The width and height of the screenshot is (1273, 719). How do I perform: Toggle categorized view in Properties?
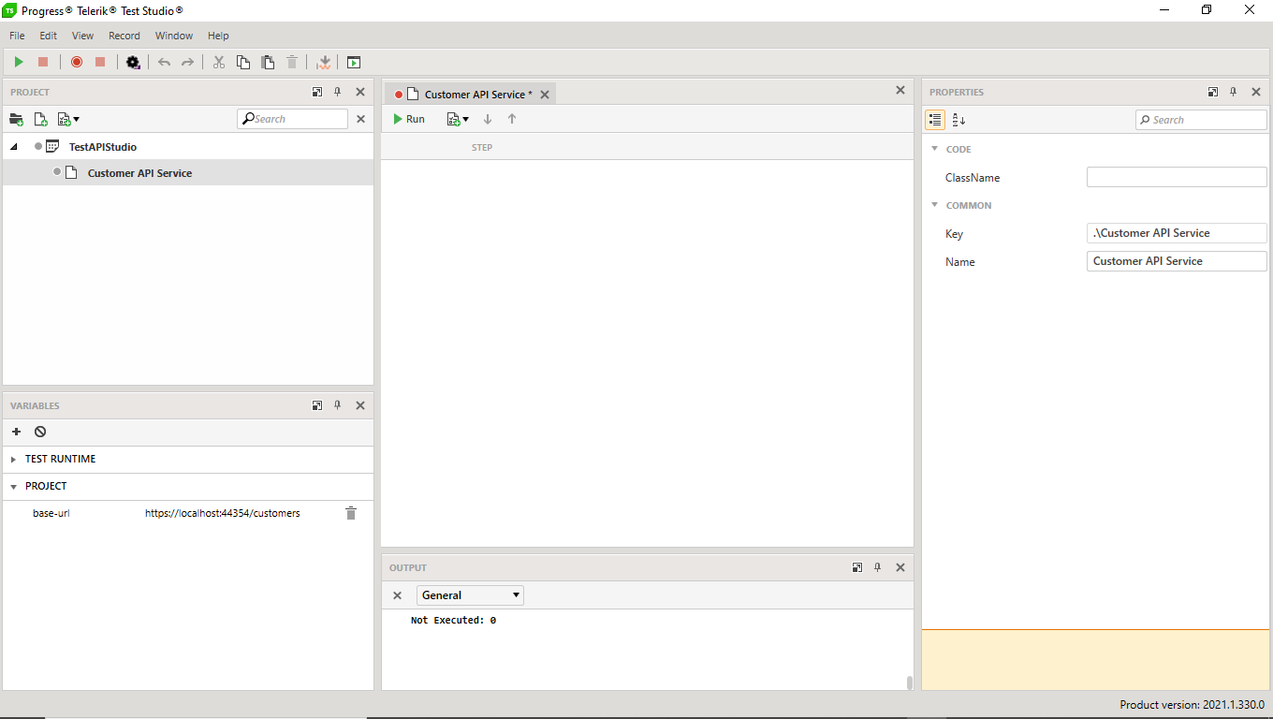935,120
